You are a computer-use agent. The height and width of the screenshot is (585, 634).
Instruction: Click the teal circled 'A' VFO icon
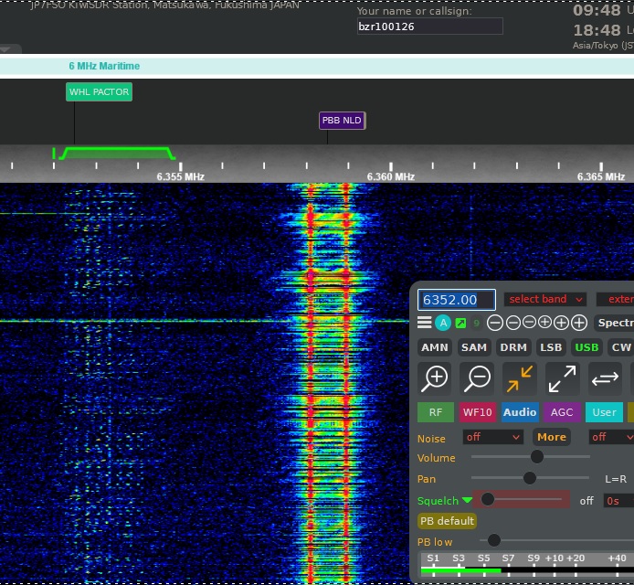click(x=443, y=323)
